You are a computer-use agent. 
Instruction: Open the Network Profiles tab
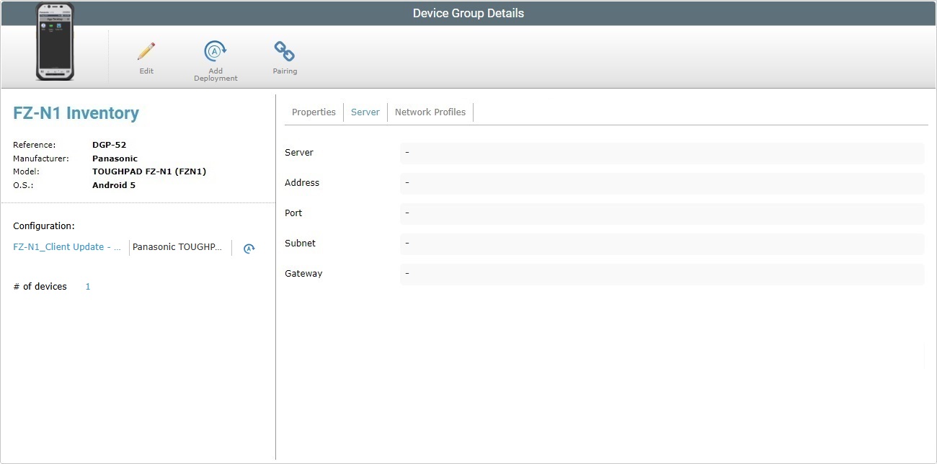[x=430, y=112]
